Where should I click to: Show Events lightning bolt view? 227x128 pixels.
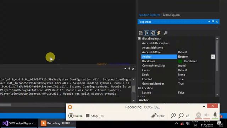pos(159,33)
